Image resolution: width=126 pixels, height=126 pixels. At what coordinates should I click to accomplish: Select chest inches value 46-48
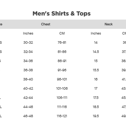point(28,116)
